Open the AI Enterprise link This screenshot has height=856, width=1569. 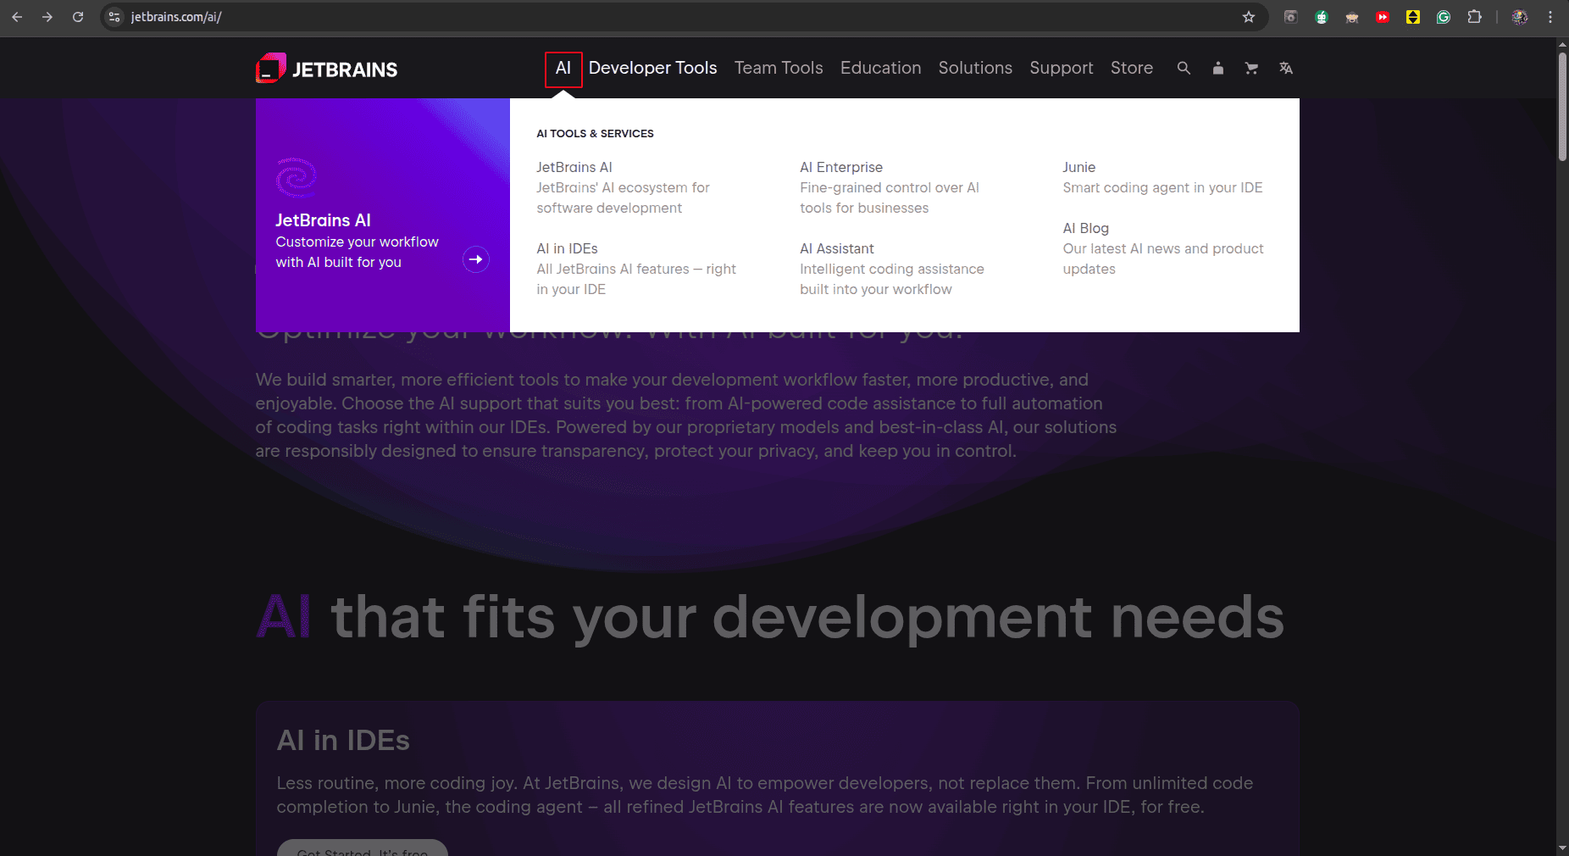coord(841,167)
